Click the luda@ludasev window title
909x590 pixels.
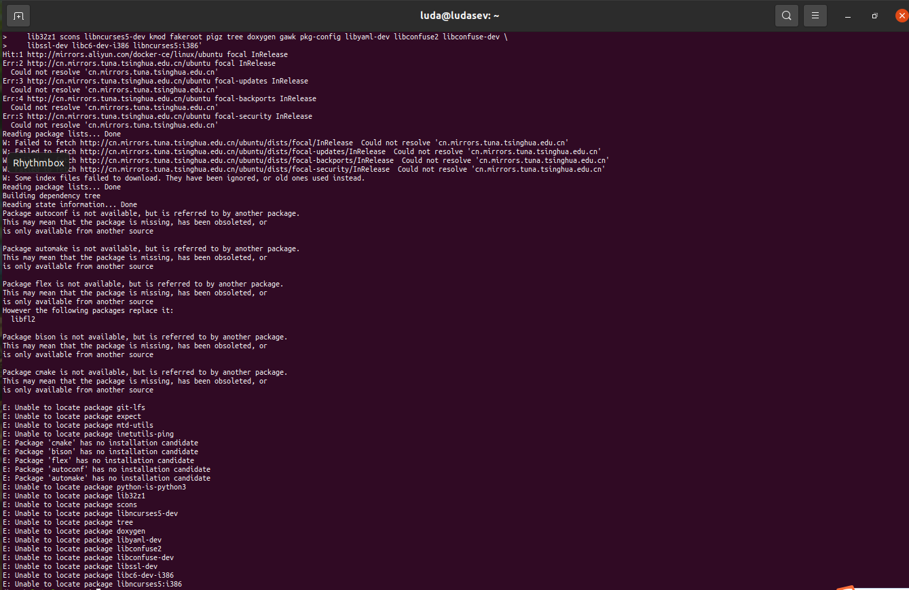point(460,16)
